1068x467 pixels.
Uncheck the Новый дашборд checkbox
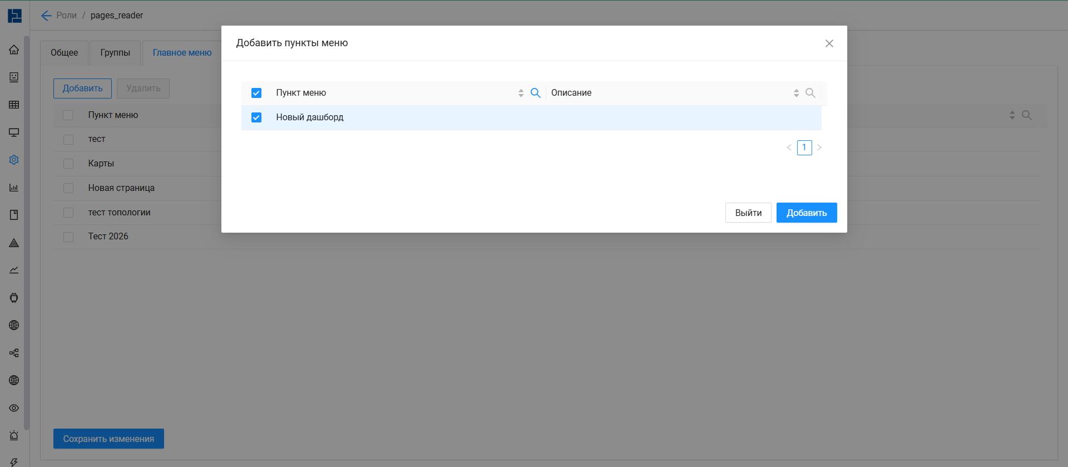click(x=256, y=117)
